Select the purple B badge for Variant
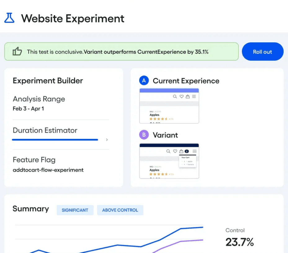Screen dimensions: 288x253 coord(144,135)
